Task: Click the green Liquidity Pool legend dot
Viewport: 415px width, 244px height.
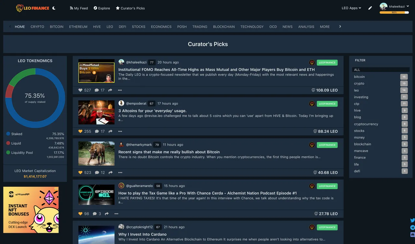Action: 8,152
